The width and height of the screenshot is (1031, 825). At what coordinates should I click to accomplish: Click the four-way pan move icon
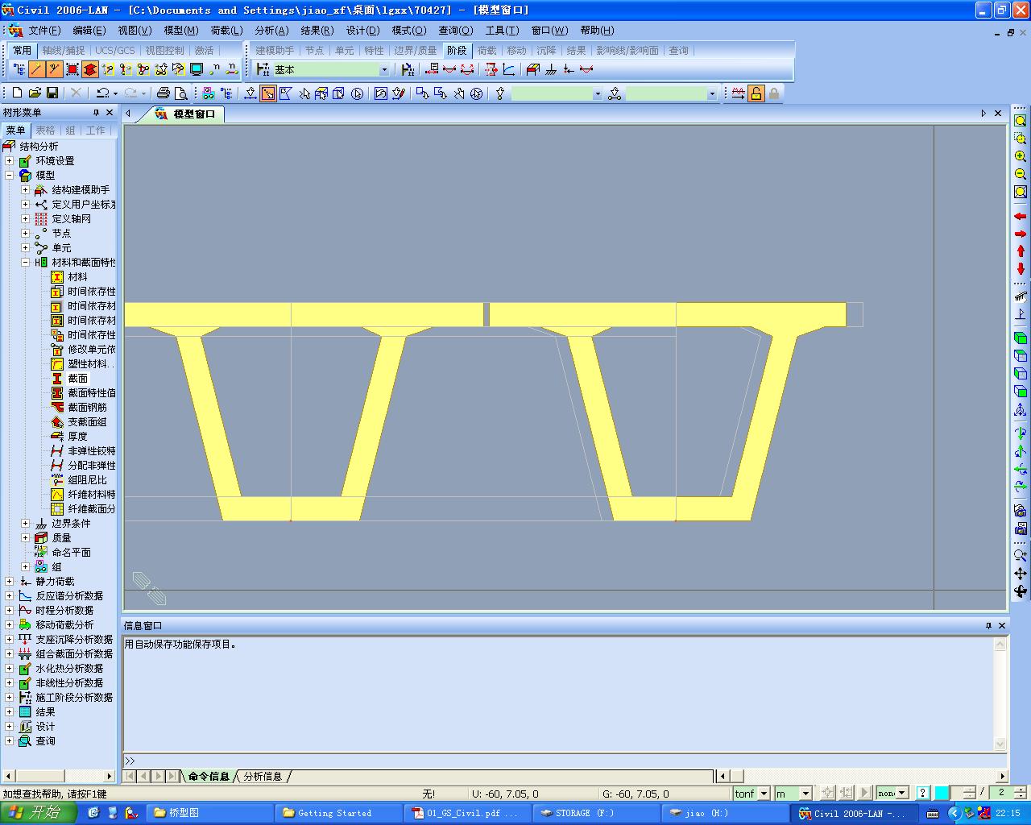coord(1021,574)
